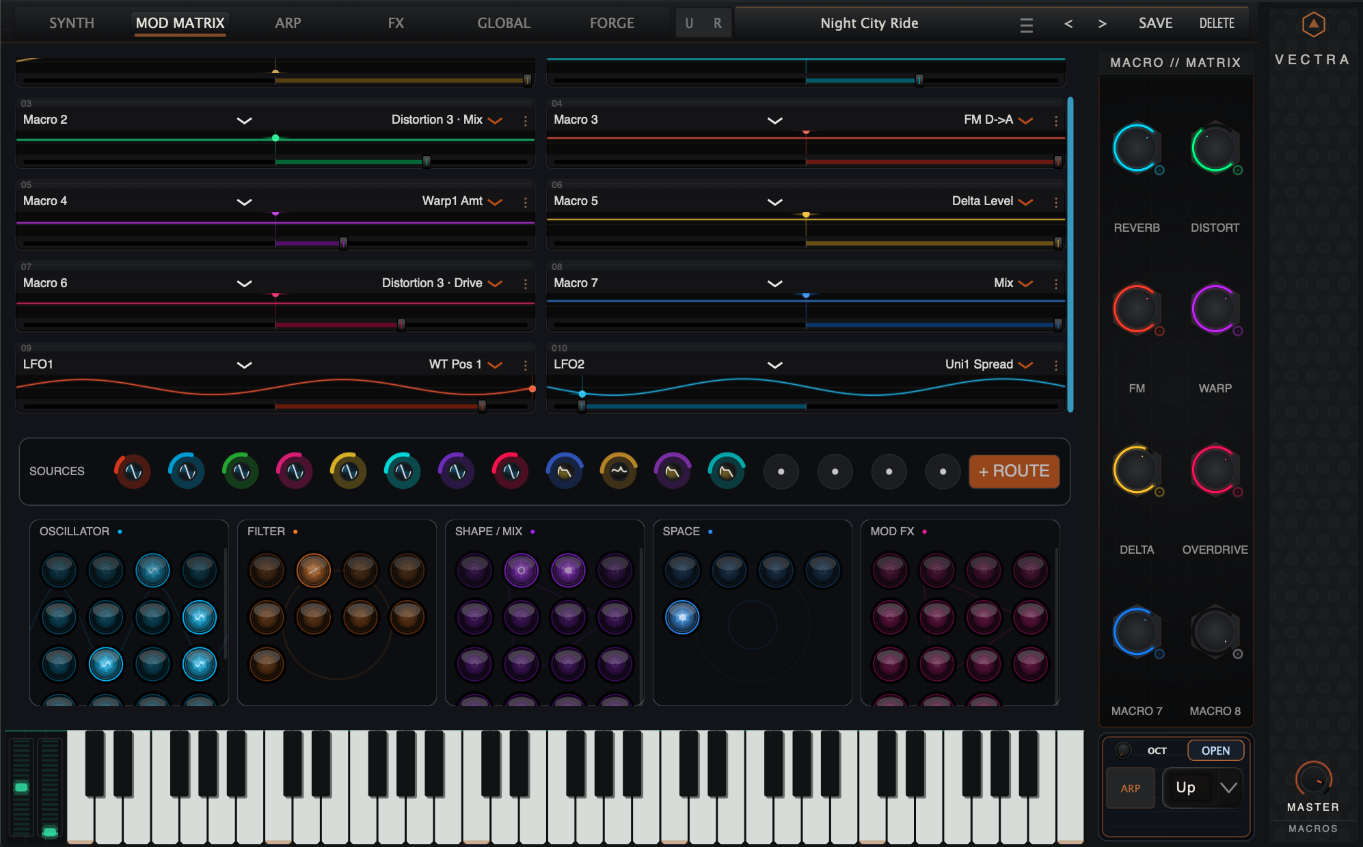This screenshot has width=1363, height=847.
Task: Expand the Macro 2 source dropdown
Action: 244,120
